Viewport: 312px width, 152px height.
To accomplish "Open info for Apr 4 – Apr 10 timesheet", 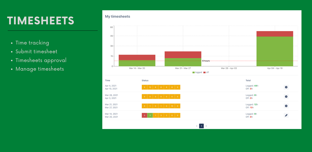I will click(x=286, y=87).
